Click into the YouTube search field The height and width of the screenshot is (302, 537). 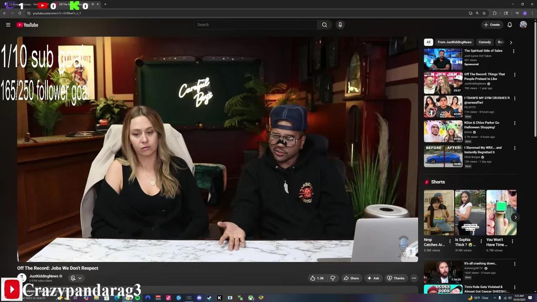point(256,25)
